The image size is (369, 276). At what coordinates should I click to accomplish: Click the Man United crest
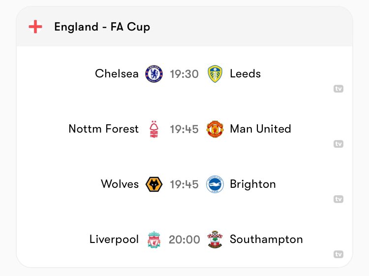click(215, 129)
